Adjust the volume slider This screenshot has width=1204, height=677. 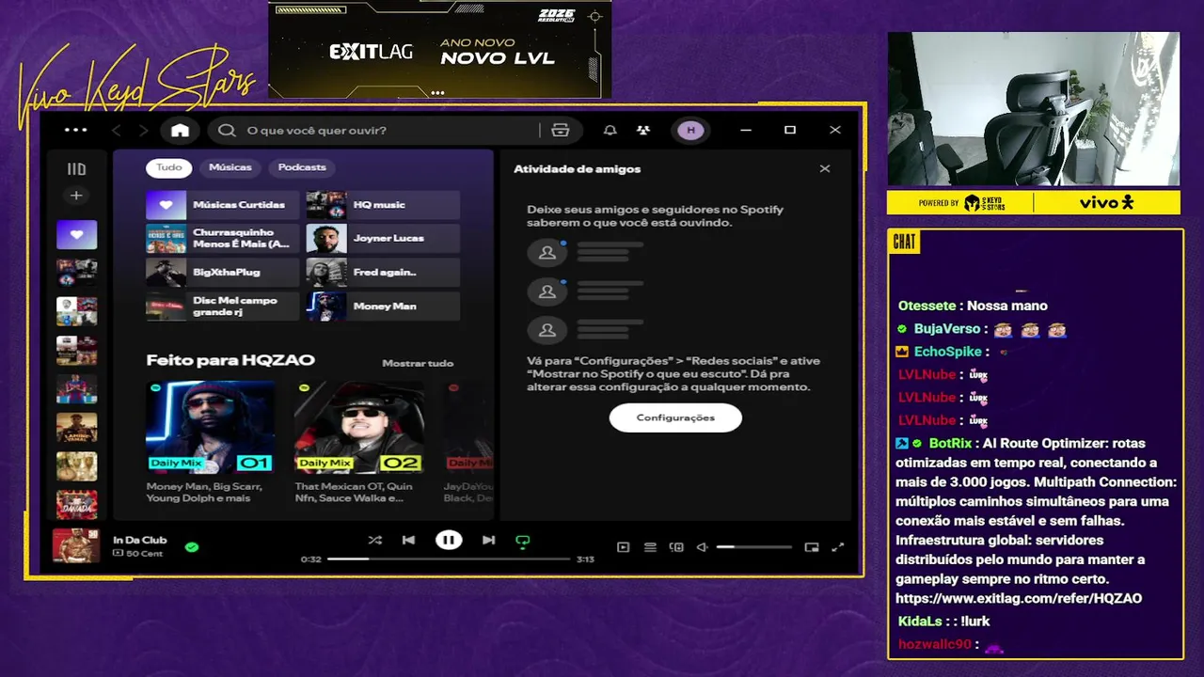point(753,547)
